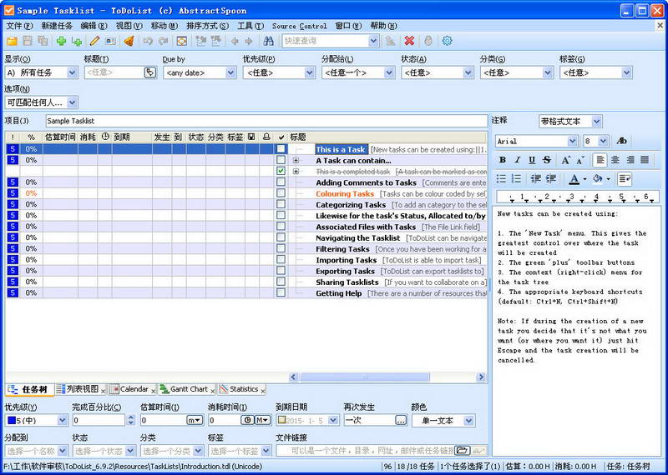Open the comments font color picker
The image size is (668, 475).
click(574, 178)
